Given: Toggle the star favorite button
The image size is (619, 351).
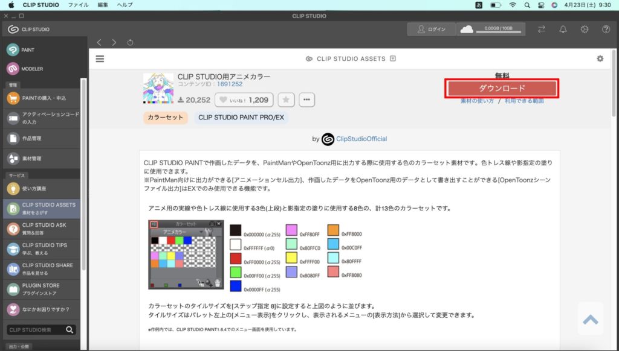Looking at the screenshot, I should coord(286,100).
